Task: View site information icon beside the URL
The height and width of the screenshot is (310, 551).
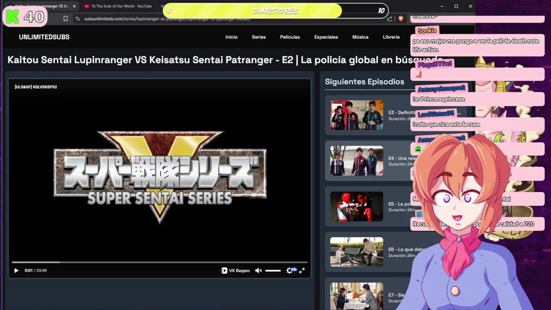Action: [77, 19]
